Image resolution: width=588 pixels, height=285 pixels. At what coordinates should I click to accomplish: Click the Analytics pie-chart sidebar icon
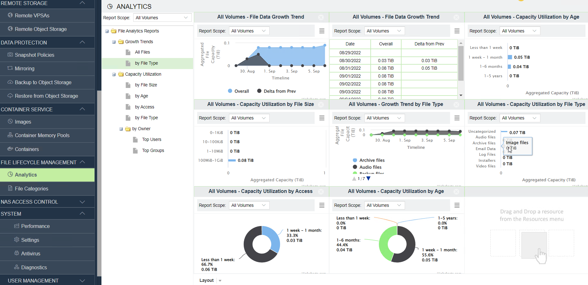tap(10, 174)
